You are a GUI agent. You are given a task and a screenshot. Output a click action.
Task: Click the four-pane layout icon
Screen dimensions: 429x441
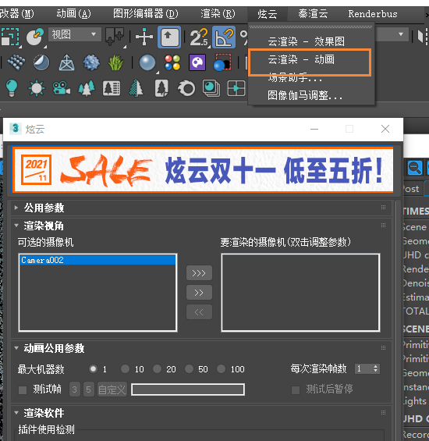[x=236, y=88]
